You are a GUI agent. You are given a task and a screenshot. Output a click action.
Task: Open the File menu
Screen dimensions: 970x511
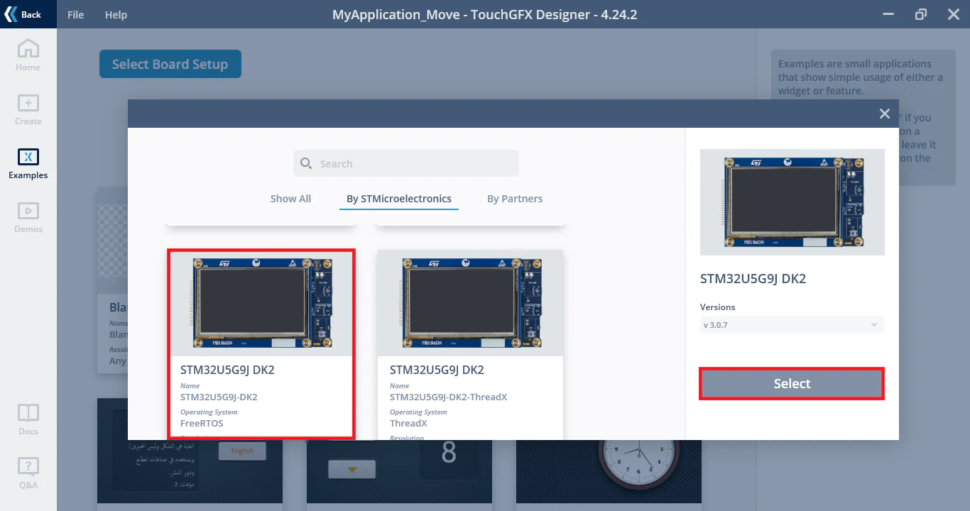click(75, 15)
